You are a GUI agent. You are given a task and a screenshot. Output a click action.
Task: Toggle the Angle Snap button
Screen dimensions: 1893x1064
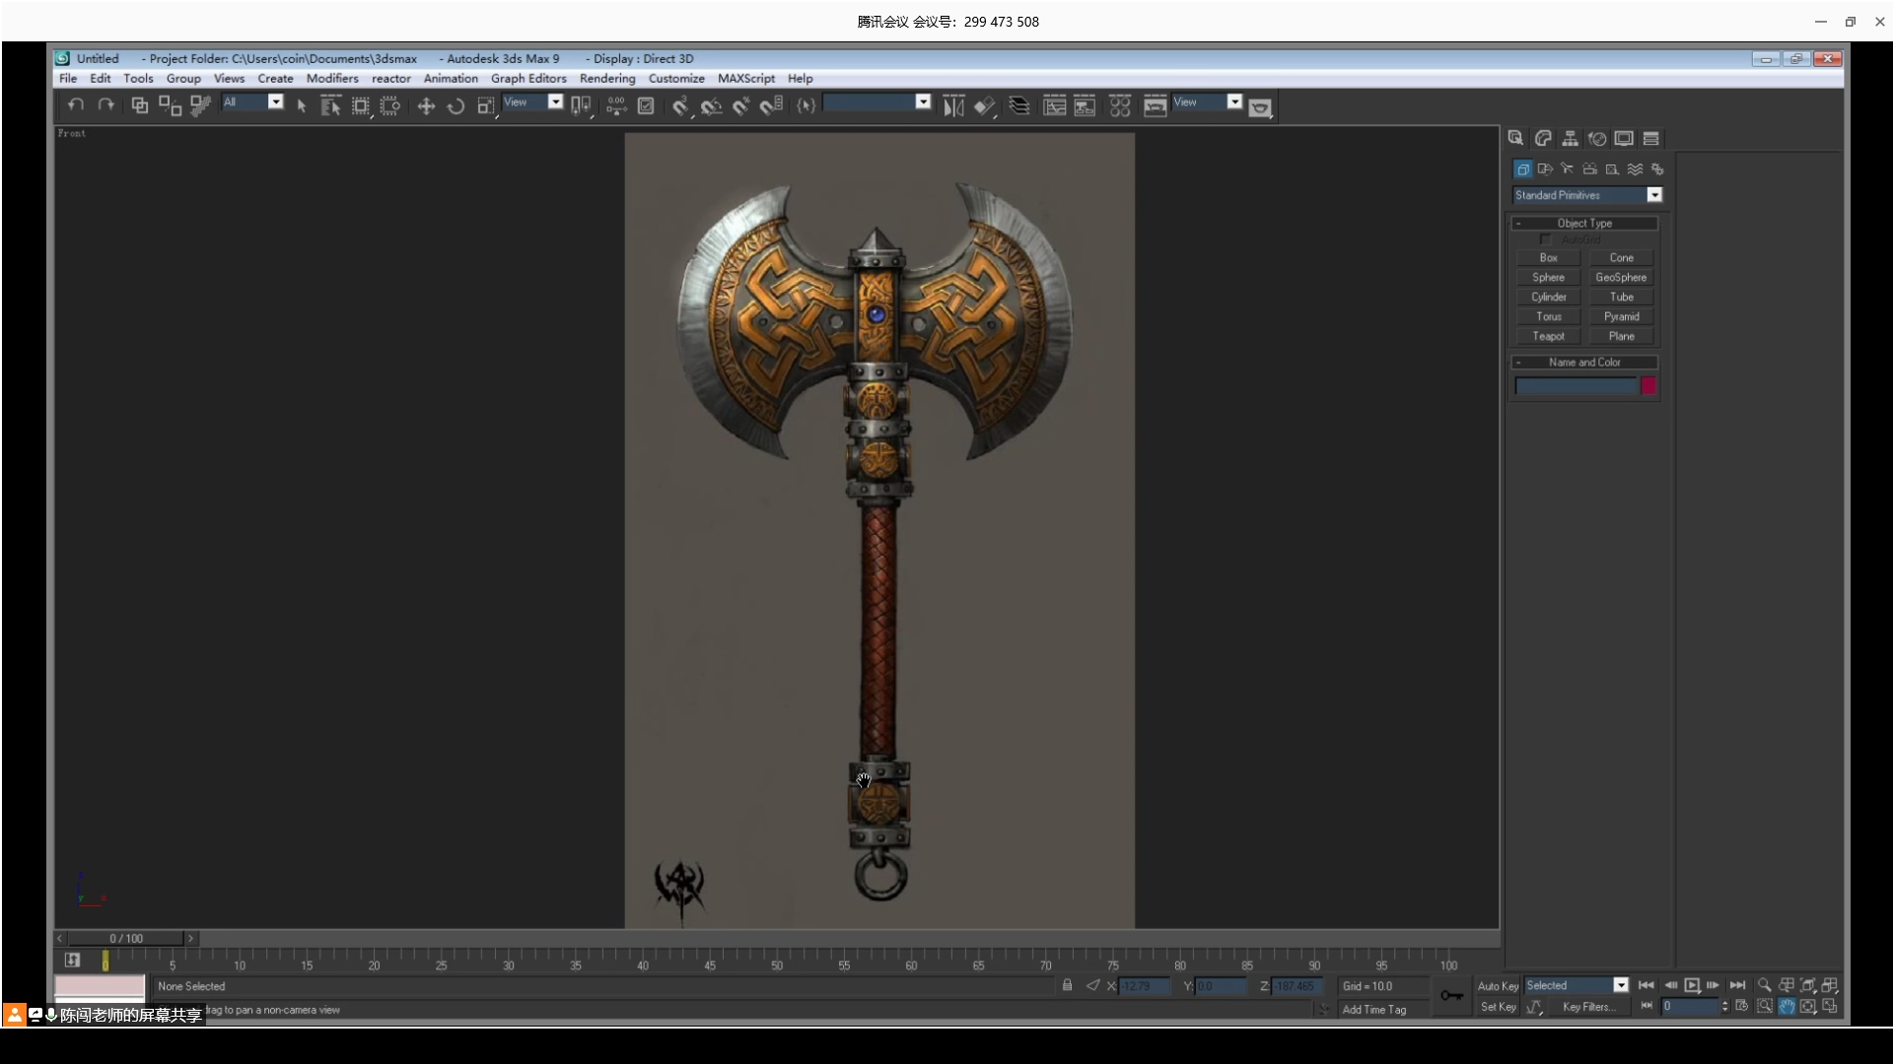[711, 105]
